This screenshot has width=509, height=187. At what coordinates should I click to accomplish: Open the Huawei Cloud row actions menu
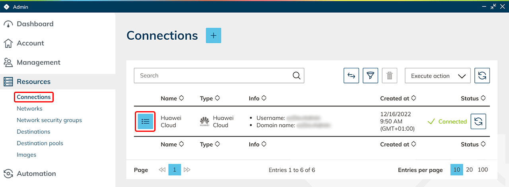click(146, 121)
